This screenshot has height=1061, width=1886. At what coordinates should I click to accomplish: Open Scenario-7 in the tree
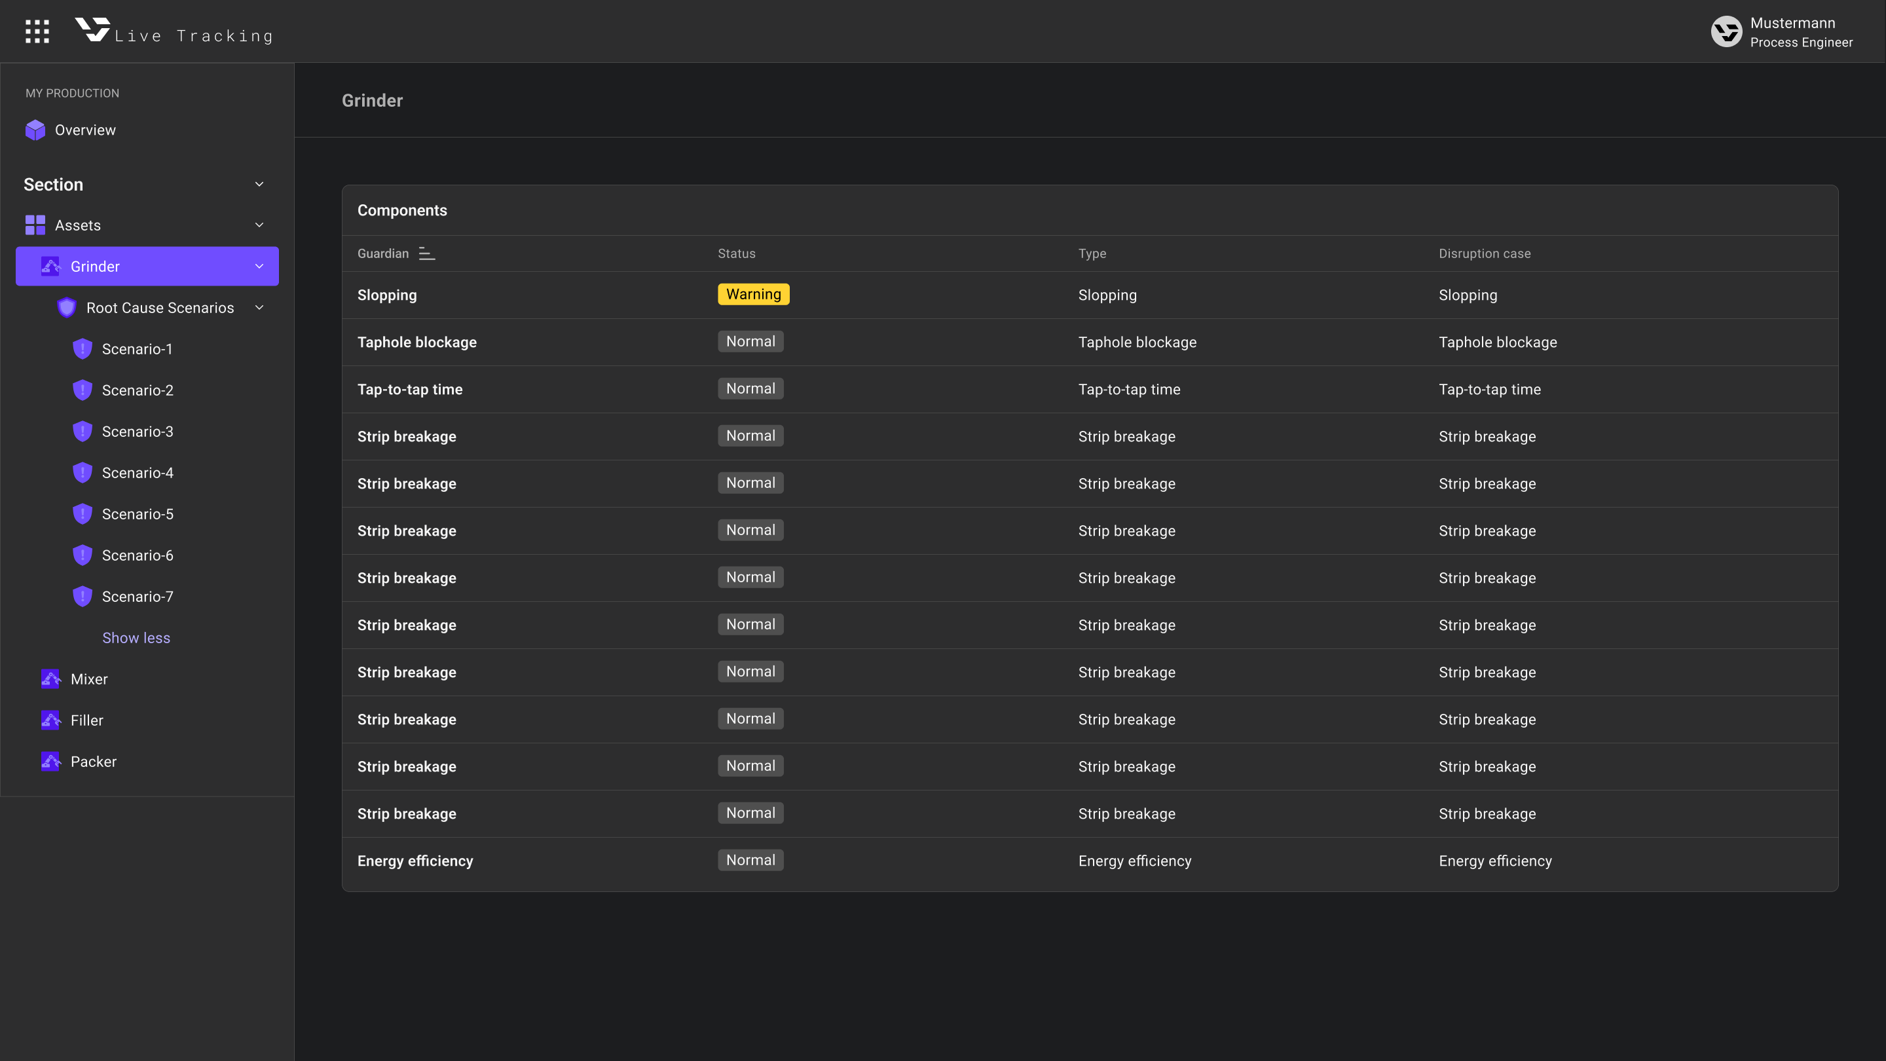(147, 596)
